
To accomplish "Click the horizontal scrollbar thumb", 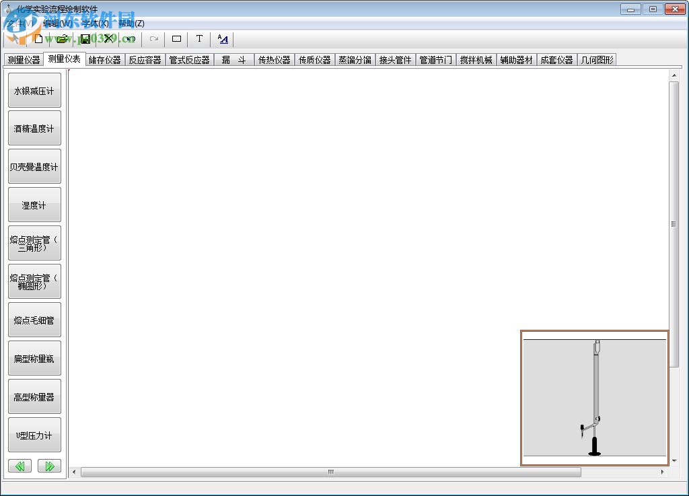I will coord(331,472).
